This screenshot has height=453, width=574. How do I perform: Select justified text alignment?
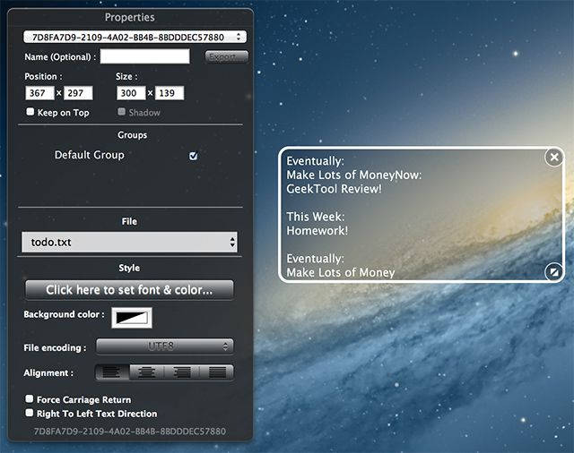[217, 372]
